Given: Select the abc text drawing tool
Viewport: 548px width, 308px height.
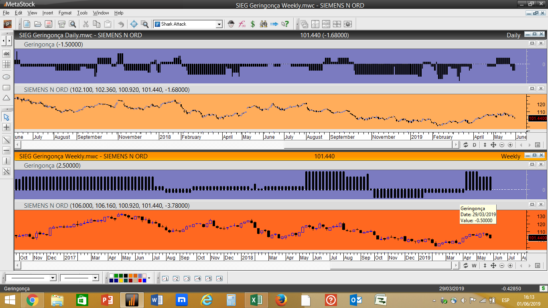Looking at the screenshot, I should 6,54.
